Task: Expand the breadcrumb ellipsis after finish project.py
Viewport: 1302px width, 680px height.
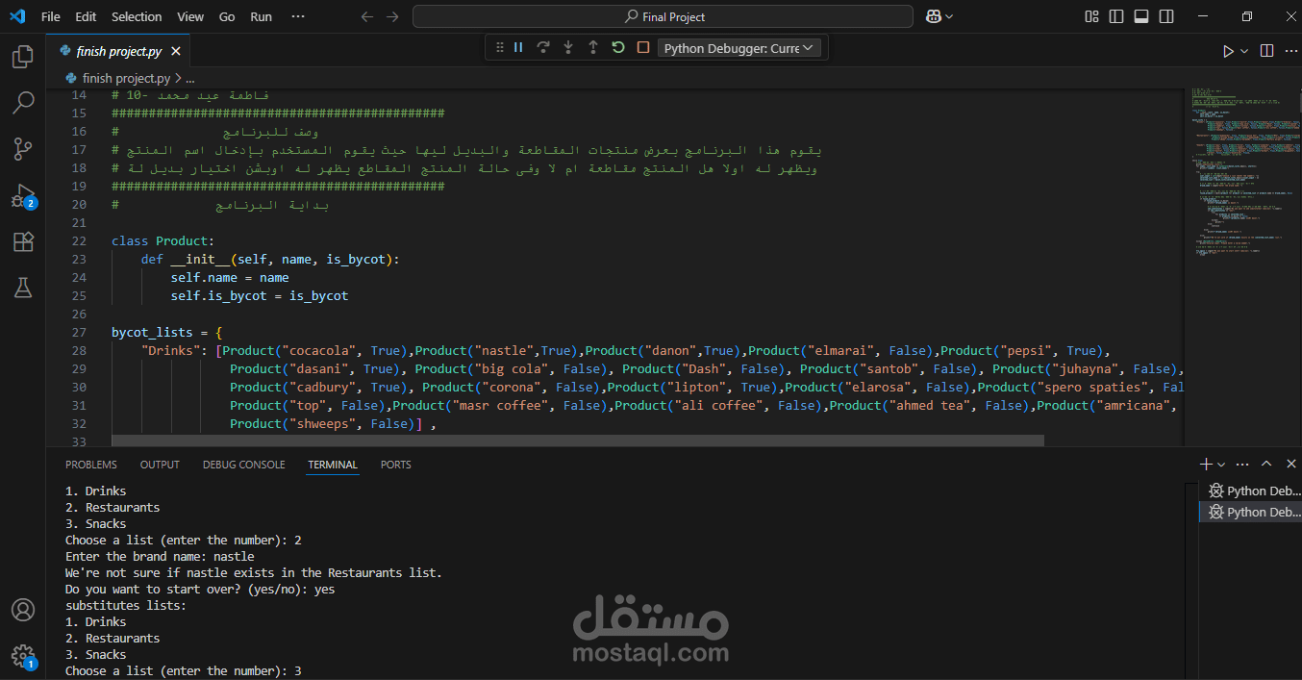Action: 189,78
